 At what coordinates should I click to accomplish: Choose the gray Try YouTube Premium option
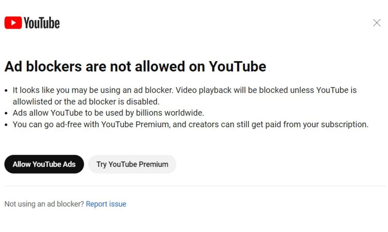tap(132, 164)
